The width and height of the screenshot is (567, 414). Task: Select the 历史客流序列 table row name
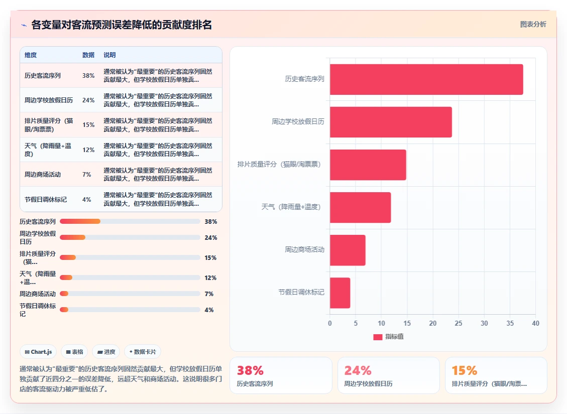coord(43,75)
